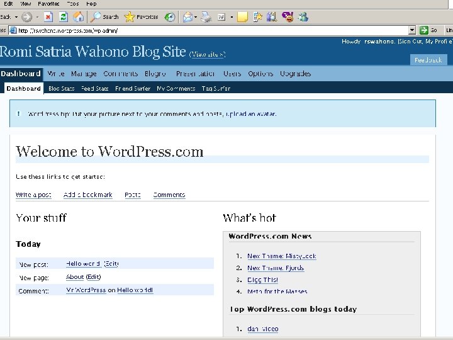This screenshot has height=340, width=453.
Task: Open Favorites star toolbar button
Action: (x=141, y=17)
